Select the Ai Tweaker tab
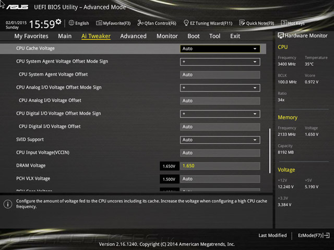 click(x=96, y=36)
